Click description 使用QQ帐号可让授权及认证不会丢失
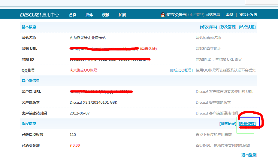 [x=225, y=70]
